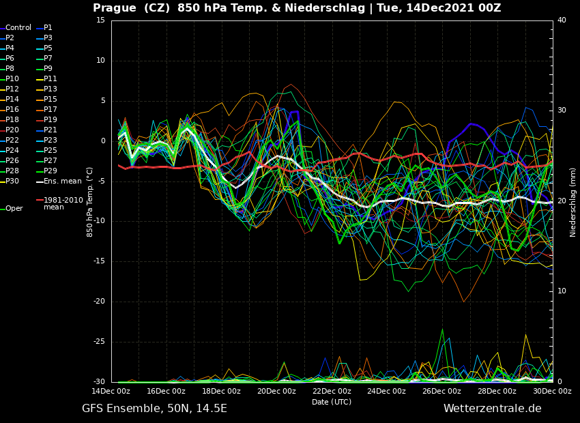Click the 850 hPa Temp. (°C) axis label

pos(90,202)
